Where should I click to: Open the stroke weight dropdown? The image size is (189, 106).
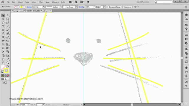43,7
